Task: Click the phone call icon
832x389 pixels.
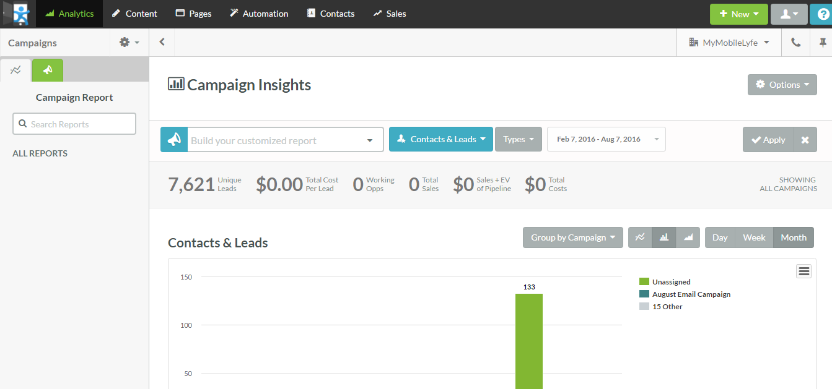Action: point(796,43)
